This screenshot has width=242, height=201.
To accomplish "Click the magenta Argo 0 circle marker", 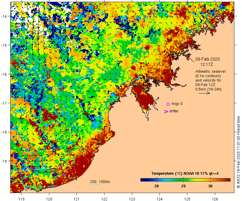I will tap(168, 104).
